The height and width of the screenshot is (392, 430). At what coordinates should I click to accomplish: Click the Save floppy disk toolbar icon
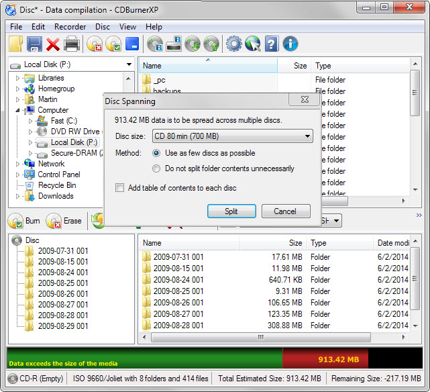tap(35, 44)
